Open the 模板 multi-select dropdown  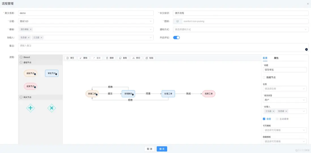[86, 29]
